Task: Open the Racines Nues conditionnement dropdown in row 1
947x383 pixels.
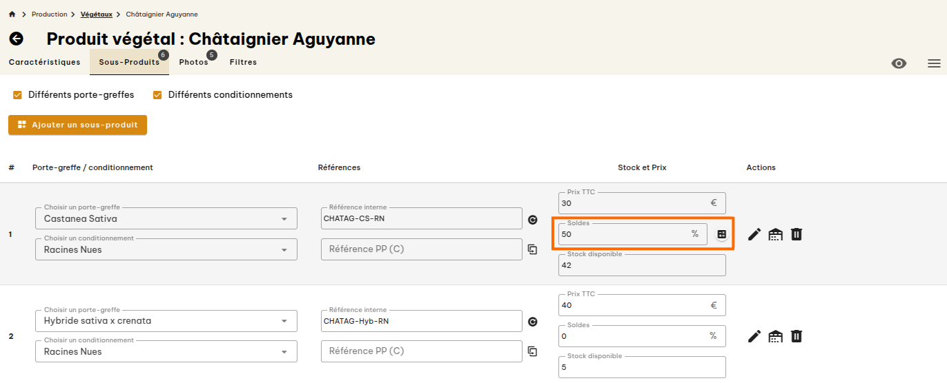Action: click(166, 249)
